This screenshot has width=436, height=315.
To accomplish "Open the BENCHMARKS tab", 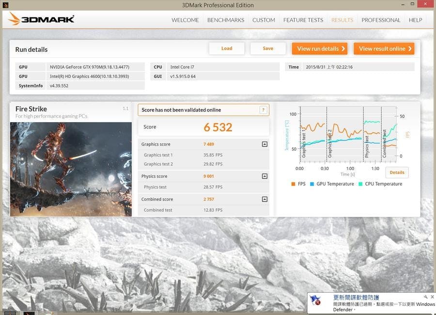I will [x=225, y=20].
